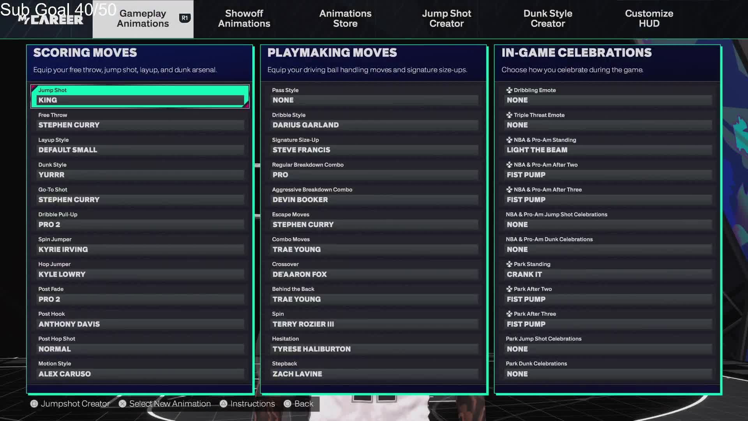Image resolution: width=748 pixels, height=421 pixels.
Task: Select Stepback Zach LaVine row
Action: pyautogui.click(x=374, y=370)
